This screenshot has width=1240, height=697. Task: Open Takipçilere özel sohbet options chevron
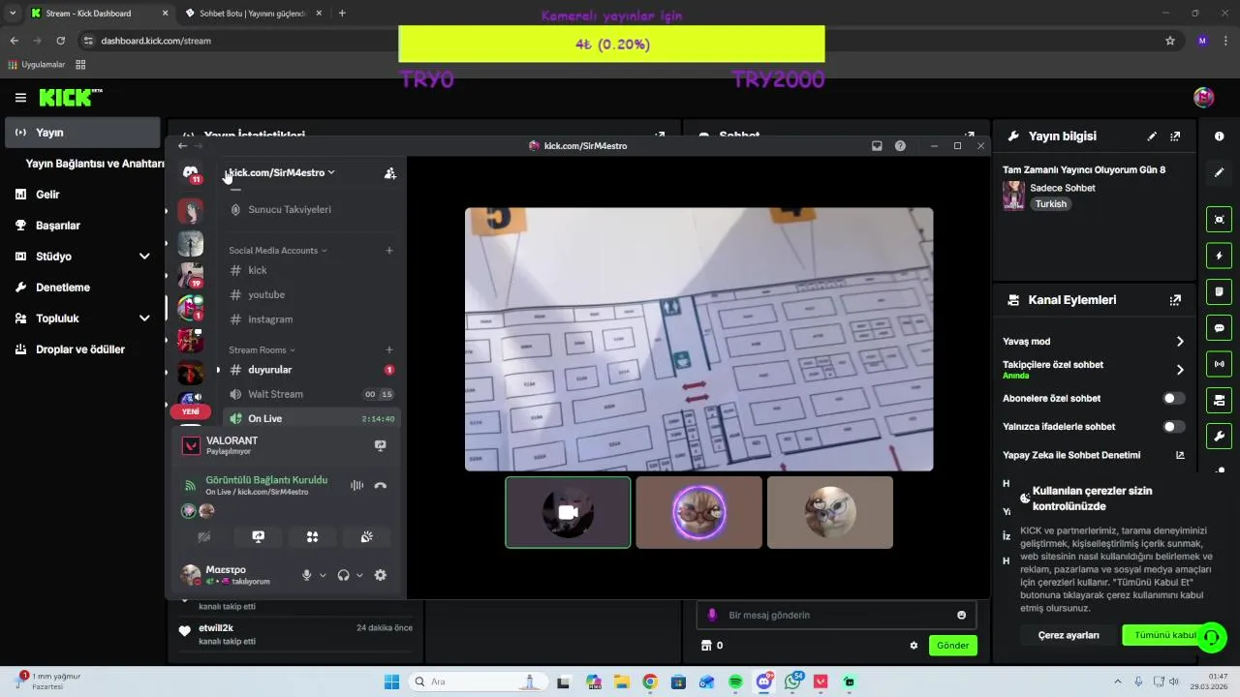(x=1180, y=370)
